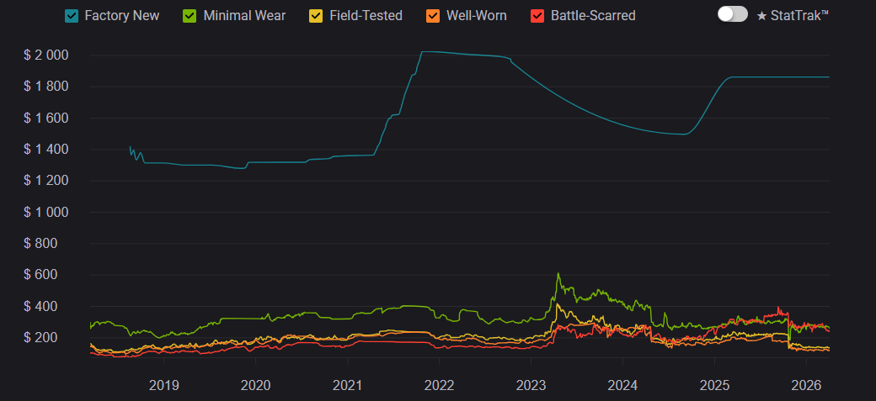876x401 pixels.
Task: Click the 2021 x-axis year label
Action: (x=347, y=385)
